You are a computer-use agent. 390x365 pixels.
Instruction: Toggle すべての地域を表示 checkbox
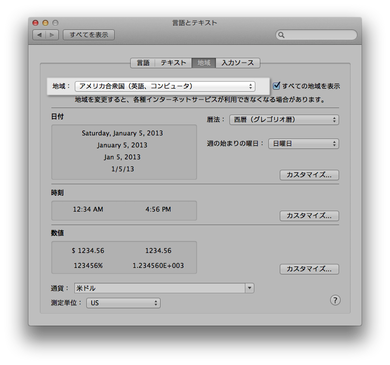(x=276, y=86)
